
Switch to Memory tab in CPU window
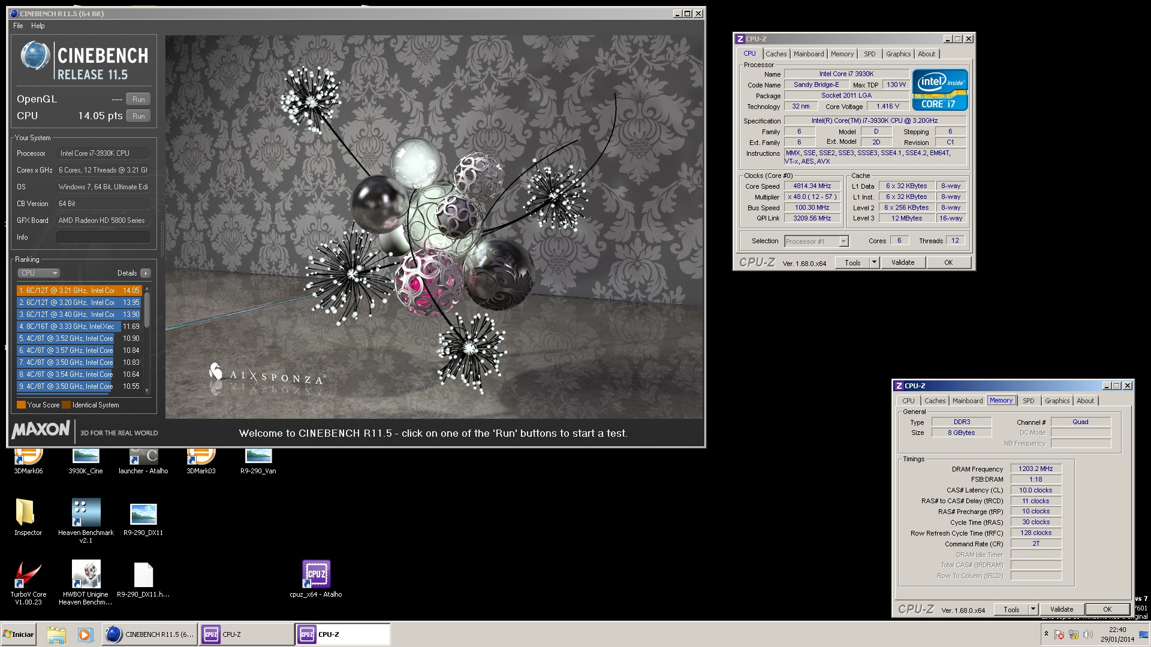point(842,54)
